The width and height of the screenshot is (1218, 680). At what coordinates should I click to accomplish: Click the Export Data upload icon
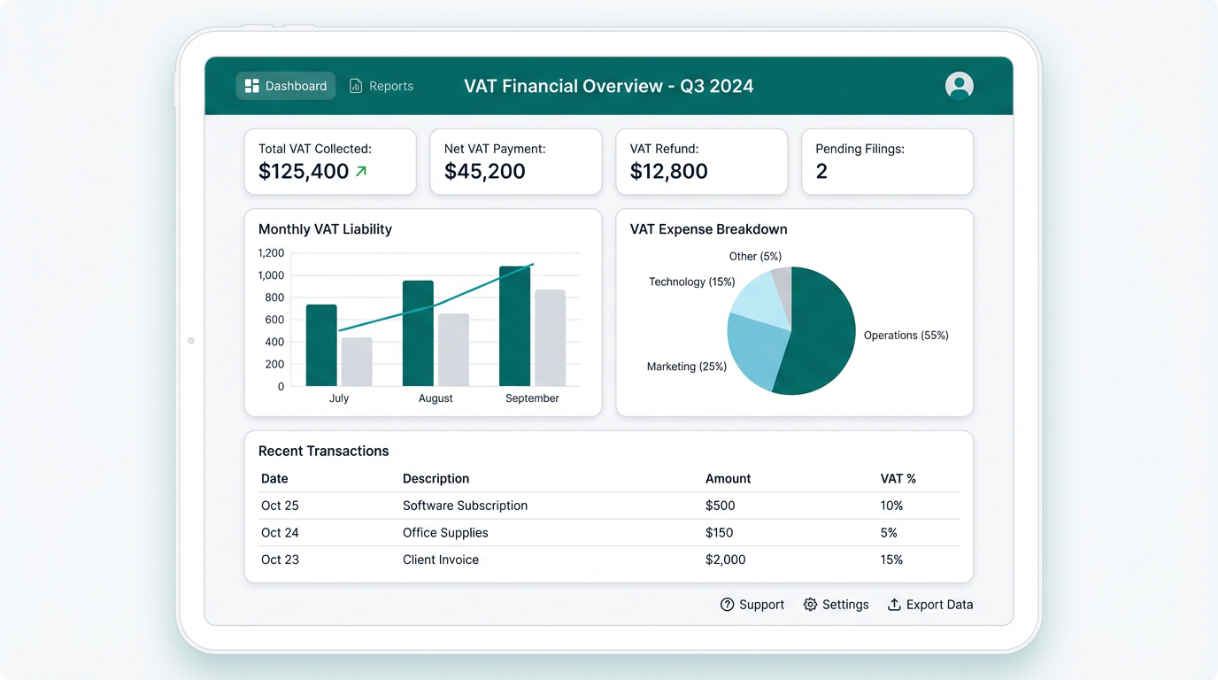point(894,605)
